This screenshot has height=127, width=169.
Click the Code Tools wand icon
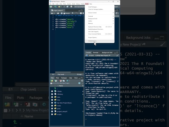(76, 13)
